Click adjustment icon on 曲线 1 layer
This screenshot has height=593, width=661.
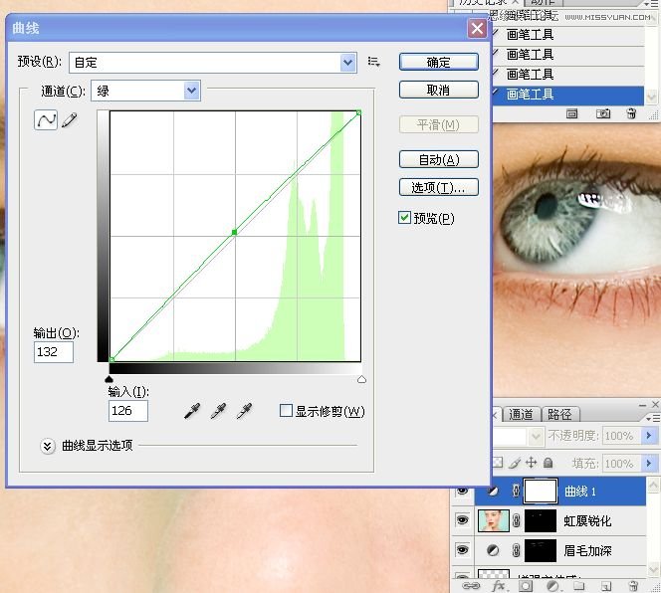click(x=493, y=491)
